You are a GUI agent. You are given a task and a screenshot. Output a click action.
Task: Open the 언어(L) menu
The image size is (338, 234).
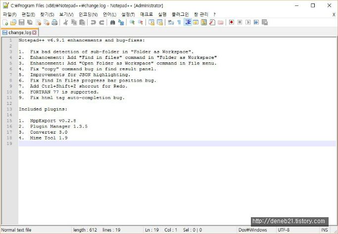pos(109,14)
